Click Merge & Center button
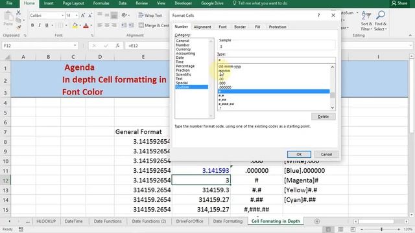This screenshot has height=233, width=415. [154, 25]
